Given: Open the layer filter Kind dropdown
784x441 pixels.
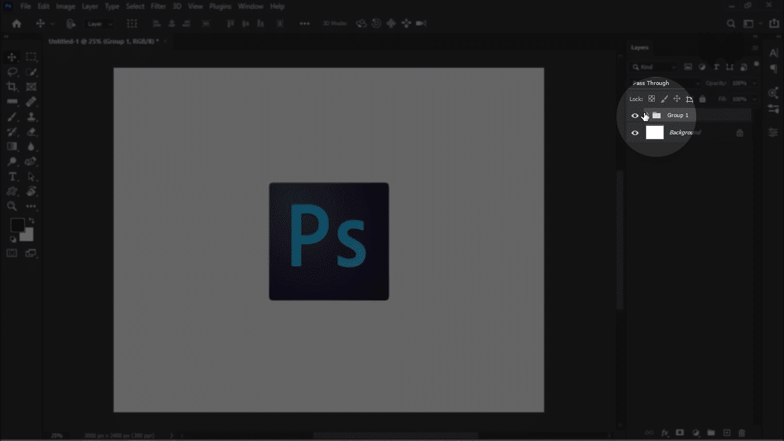Looking at the screenshot, I should 654,67.
